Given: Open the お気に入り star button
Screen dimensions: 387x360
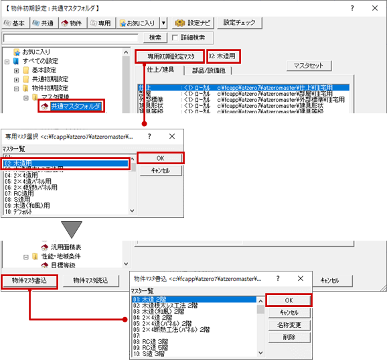Looking at the screenshot, I should point(138,23).
